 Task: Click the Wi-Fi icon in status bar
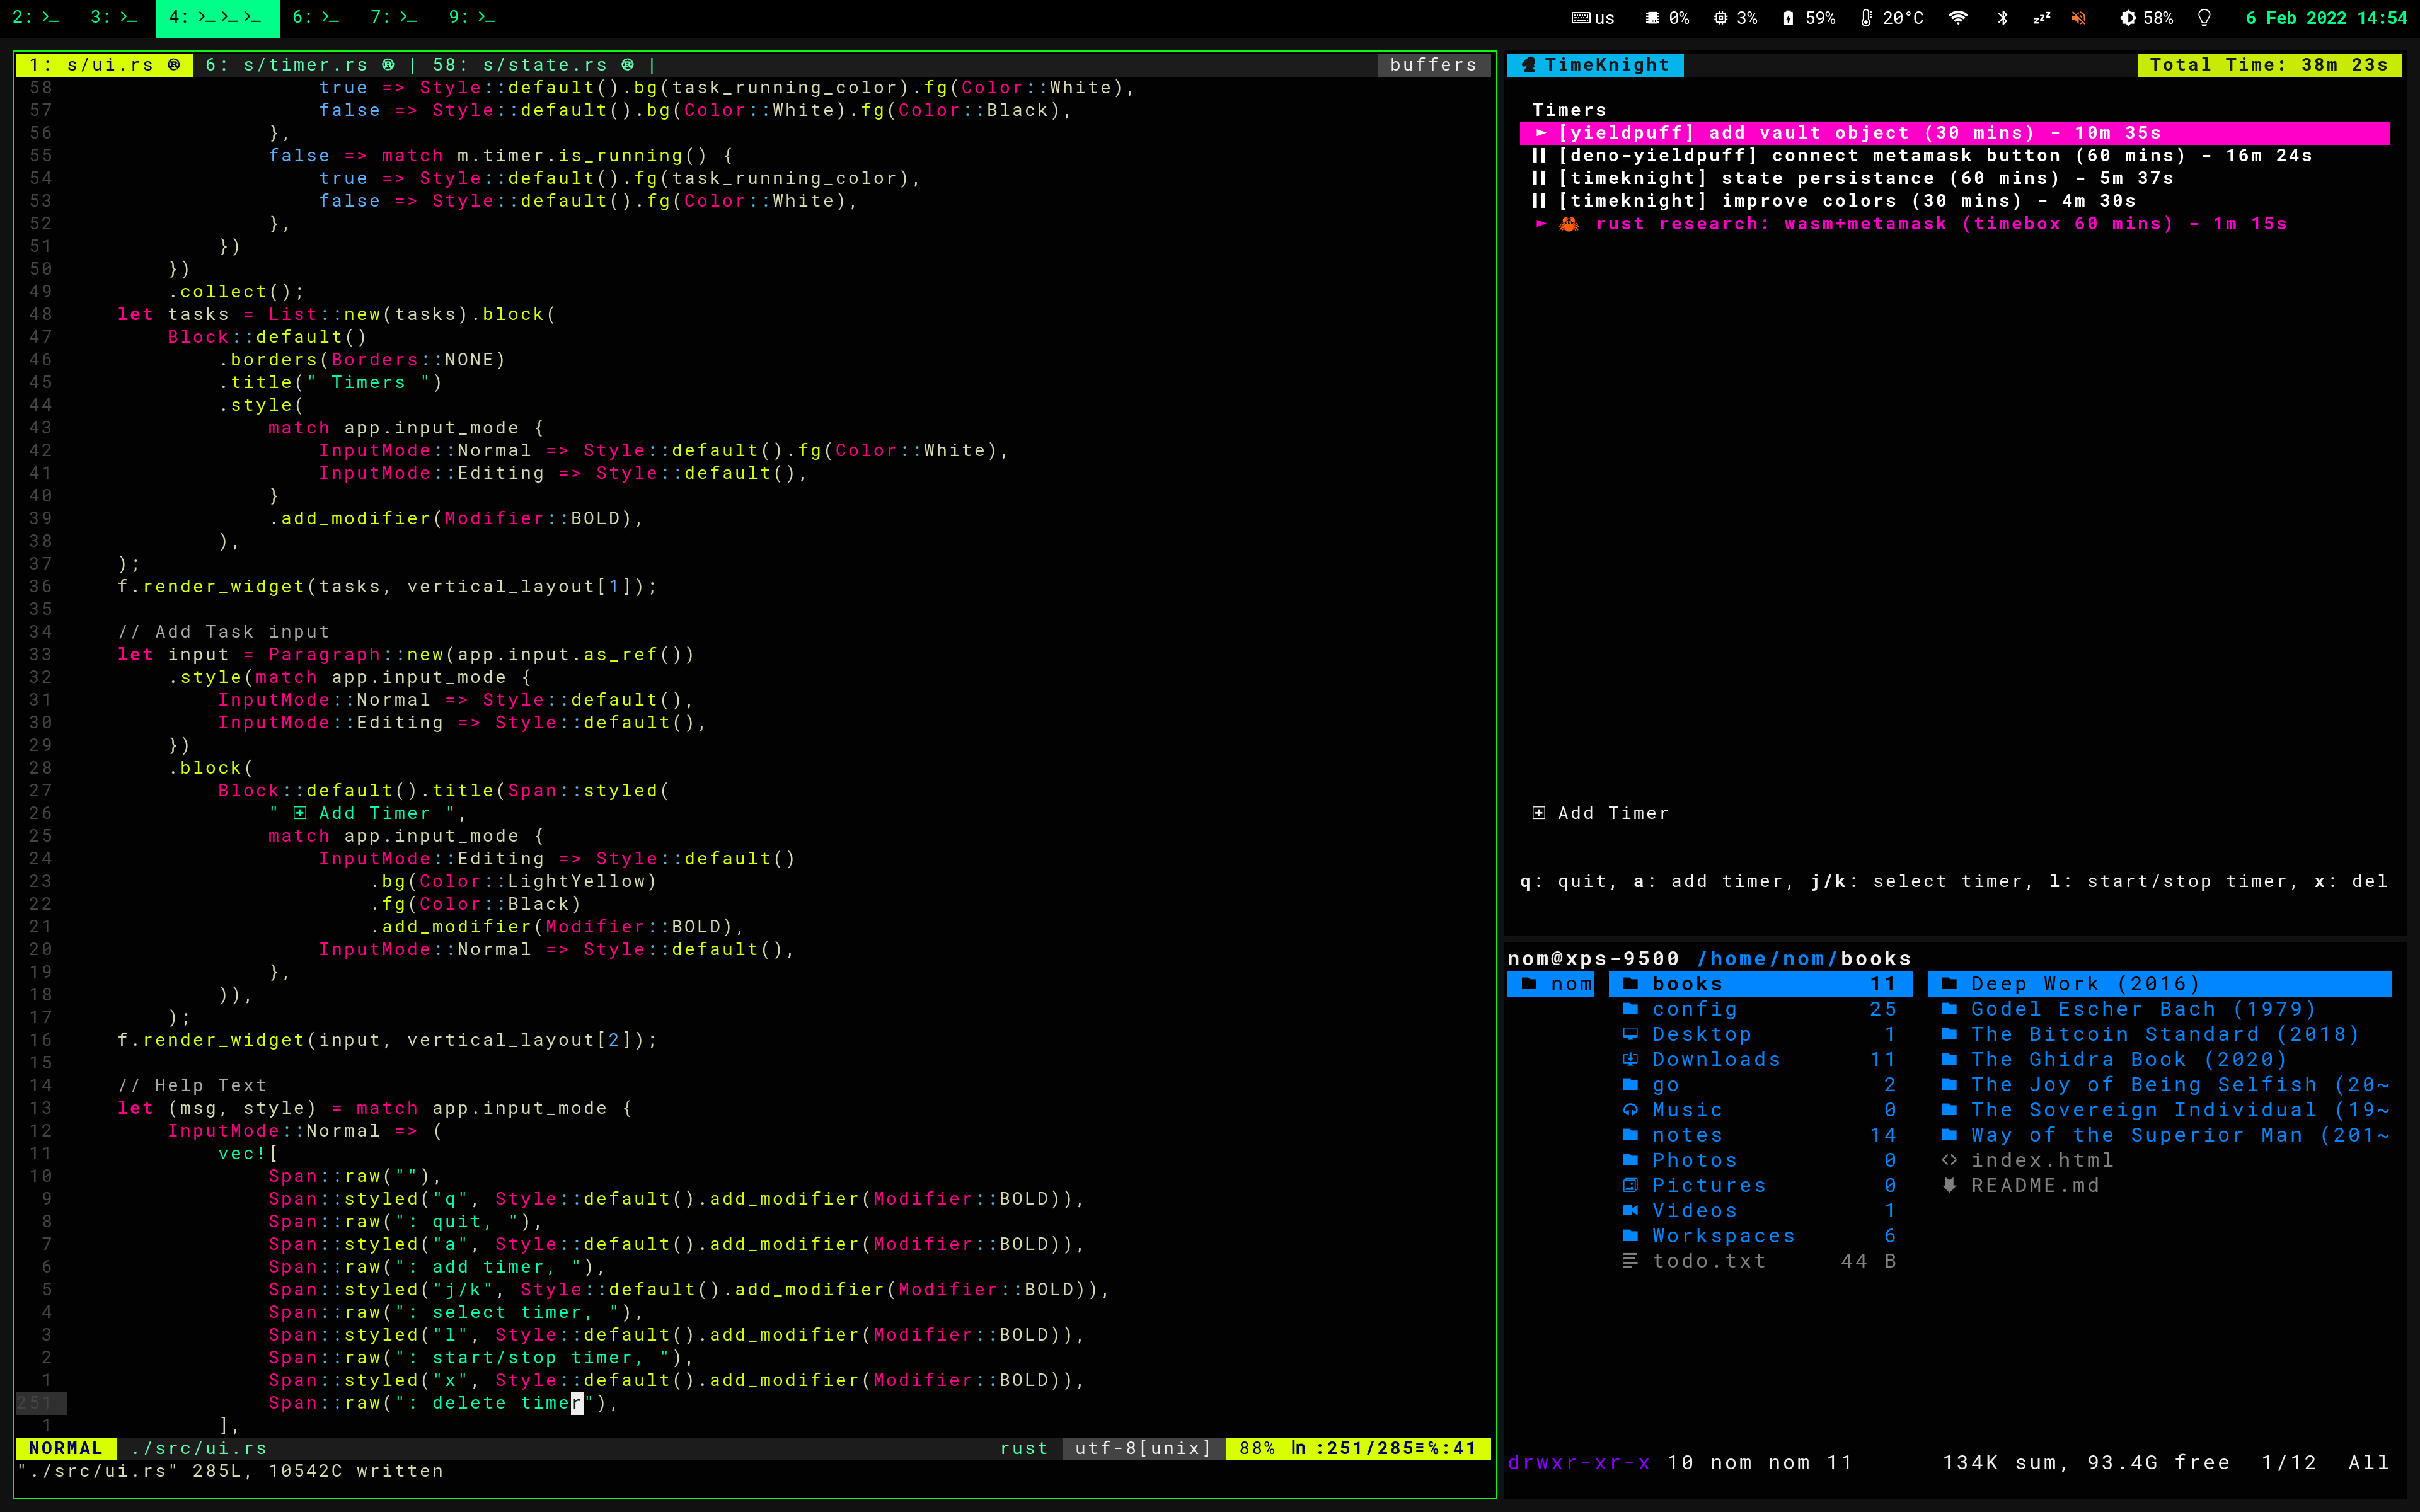pyautogui.click(x=1958, y=17)
